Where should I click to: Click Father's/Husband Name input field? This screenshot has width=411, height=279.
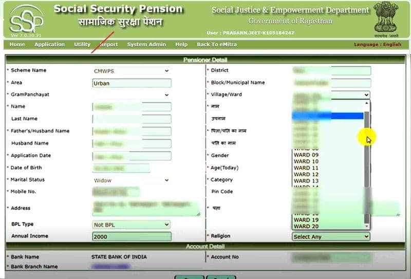click(x=132, y=132)
